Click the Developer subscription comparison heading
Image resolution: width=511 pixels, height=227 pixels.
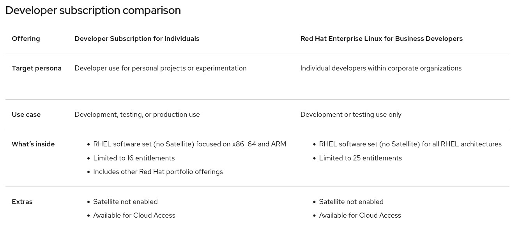[x=93, y=11]
